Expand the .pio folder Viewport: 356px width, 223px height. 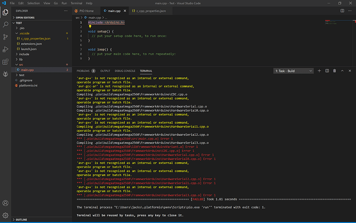pos(42,28)
